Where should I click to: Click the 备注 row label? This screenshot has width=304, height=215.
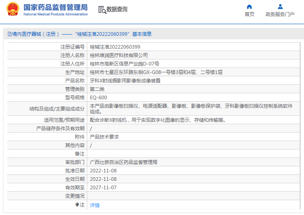[80, 154]
